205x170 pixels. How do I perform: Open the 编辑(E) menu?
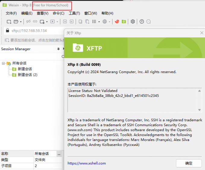click(27, 13)
